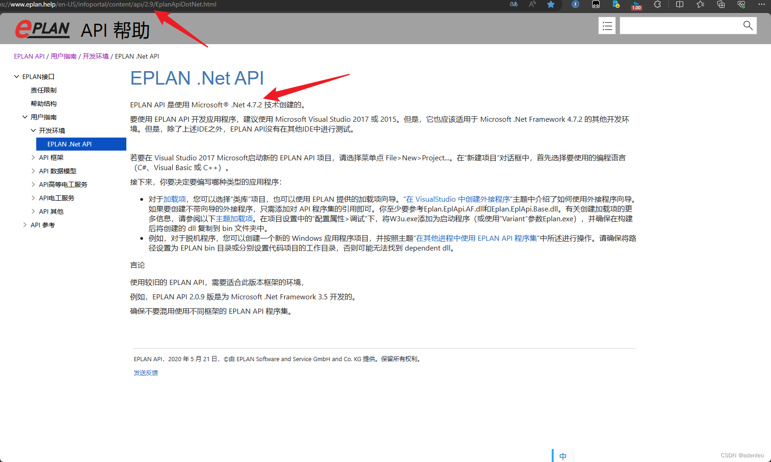Click the EPLAN .Net API page heading

[x=197, y=78]
